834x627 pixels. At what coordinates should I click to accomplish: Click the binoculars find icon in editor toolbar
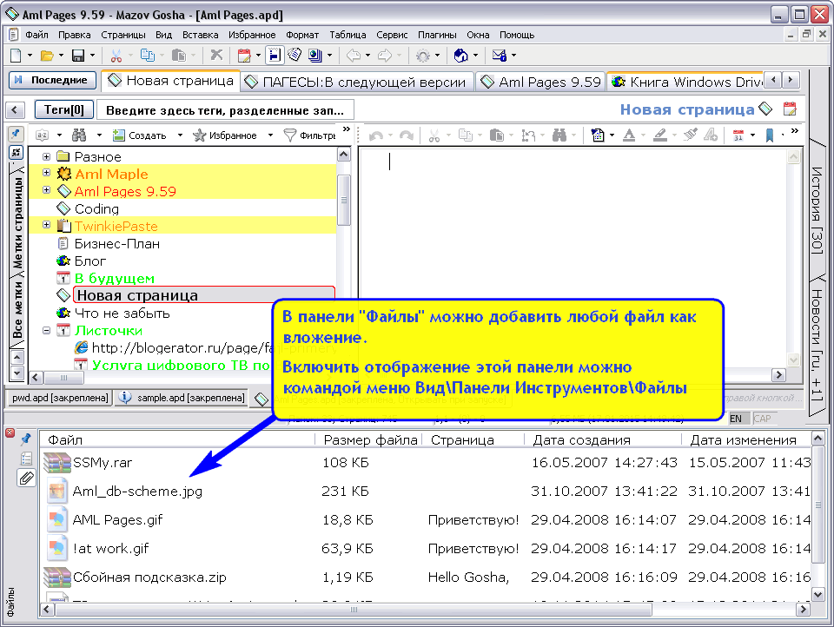(559, 135)
